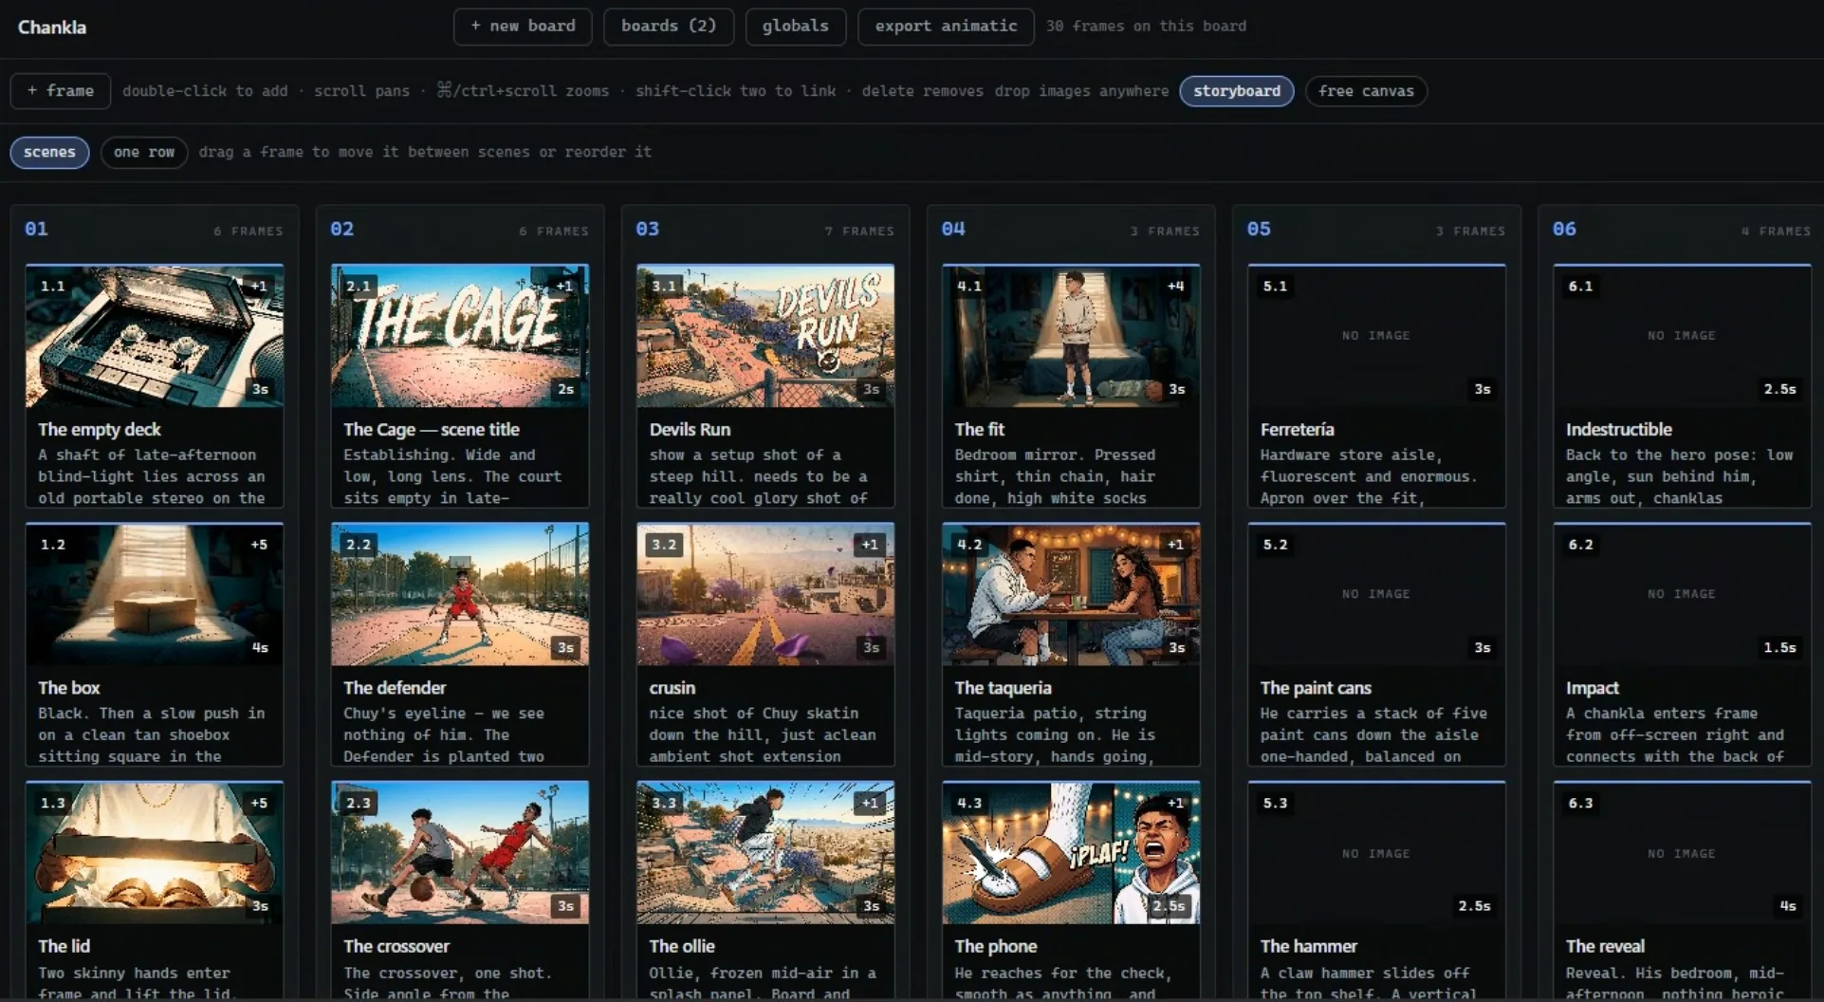Click The reveal frame title
1824x1002 pixels.
point(1605,946)
